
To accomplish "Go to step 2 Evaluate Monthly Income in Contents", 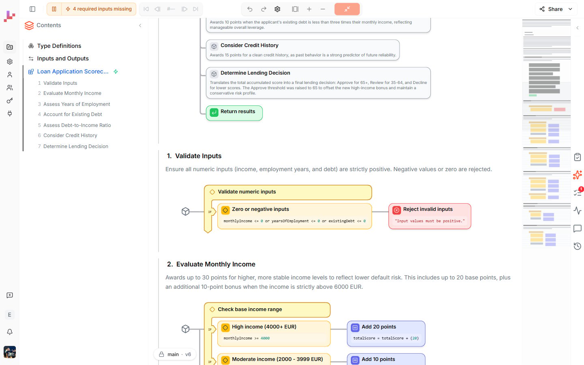I will pyautogui.click(x=72, y=93).
